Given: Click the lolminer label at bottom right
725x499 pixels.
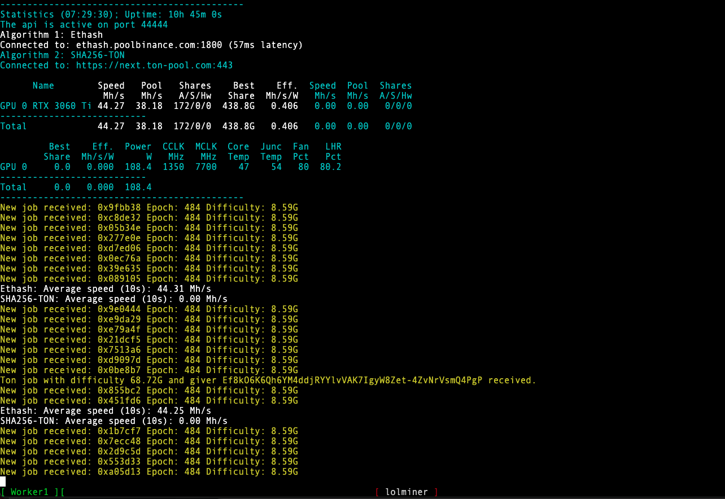Looking at the screenshot, I should [407, 492].
